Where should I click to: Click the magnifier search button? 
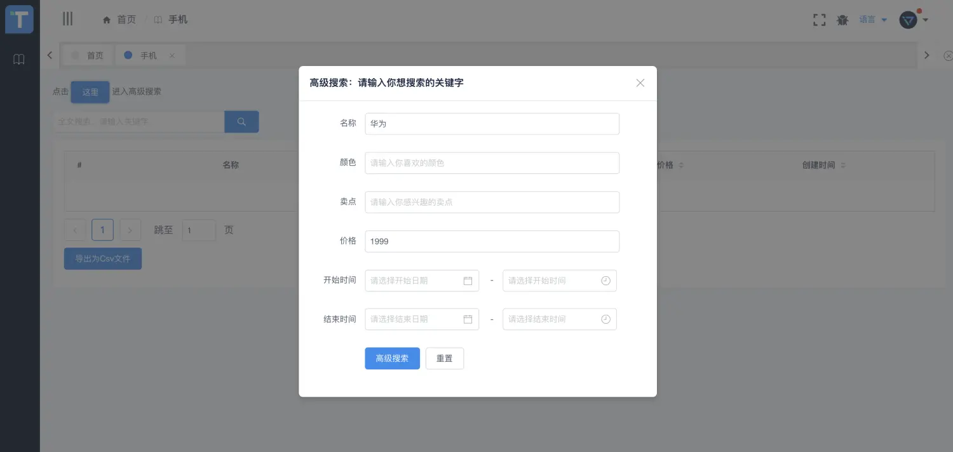241,121
